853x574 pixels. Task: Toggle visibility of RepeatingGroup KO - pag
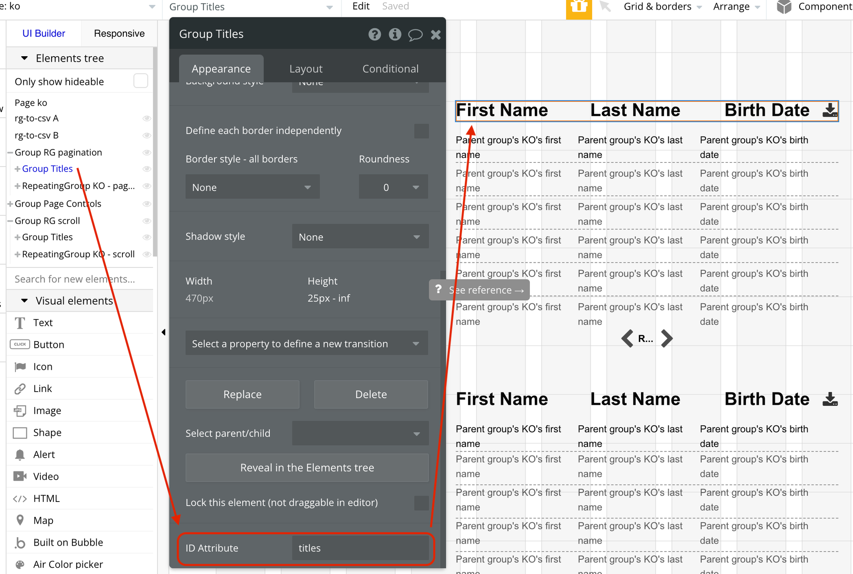[147, 186]
